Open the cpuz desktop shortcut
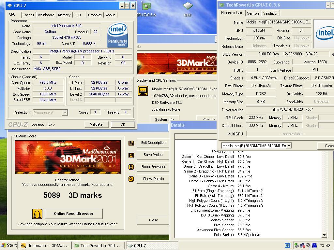The image size is (334, 250). coord(188,9)
